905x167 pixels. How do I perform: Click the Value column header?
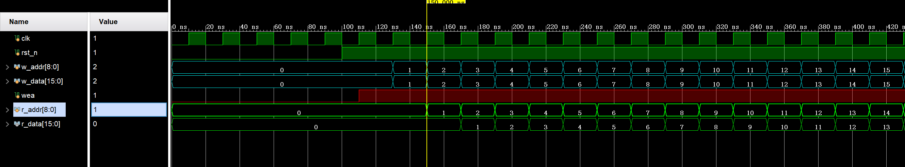point(129,22)
